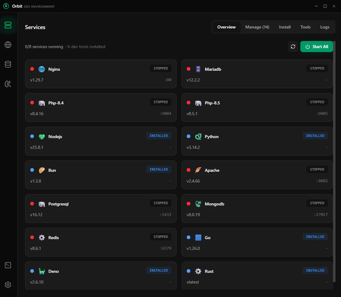
Task: Click the Mariadb version v12.2.2
Action: click(193, 80)
